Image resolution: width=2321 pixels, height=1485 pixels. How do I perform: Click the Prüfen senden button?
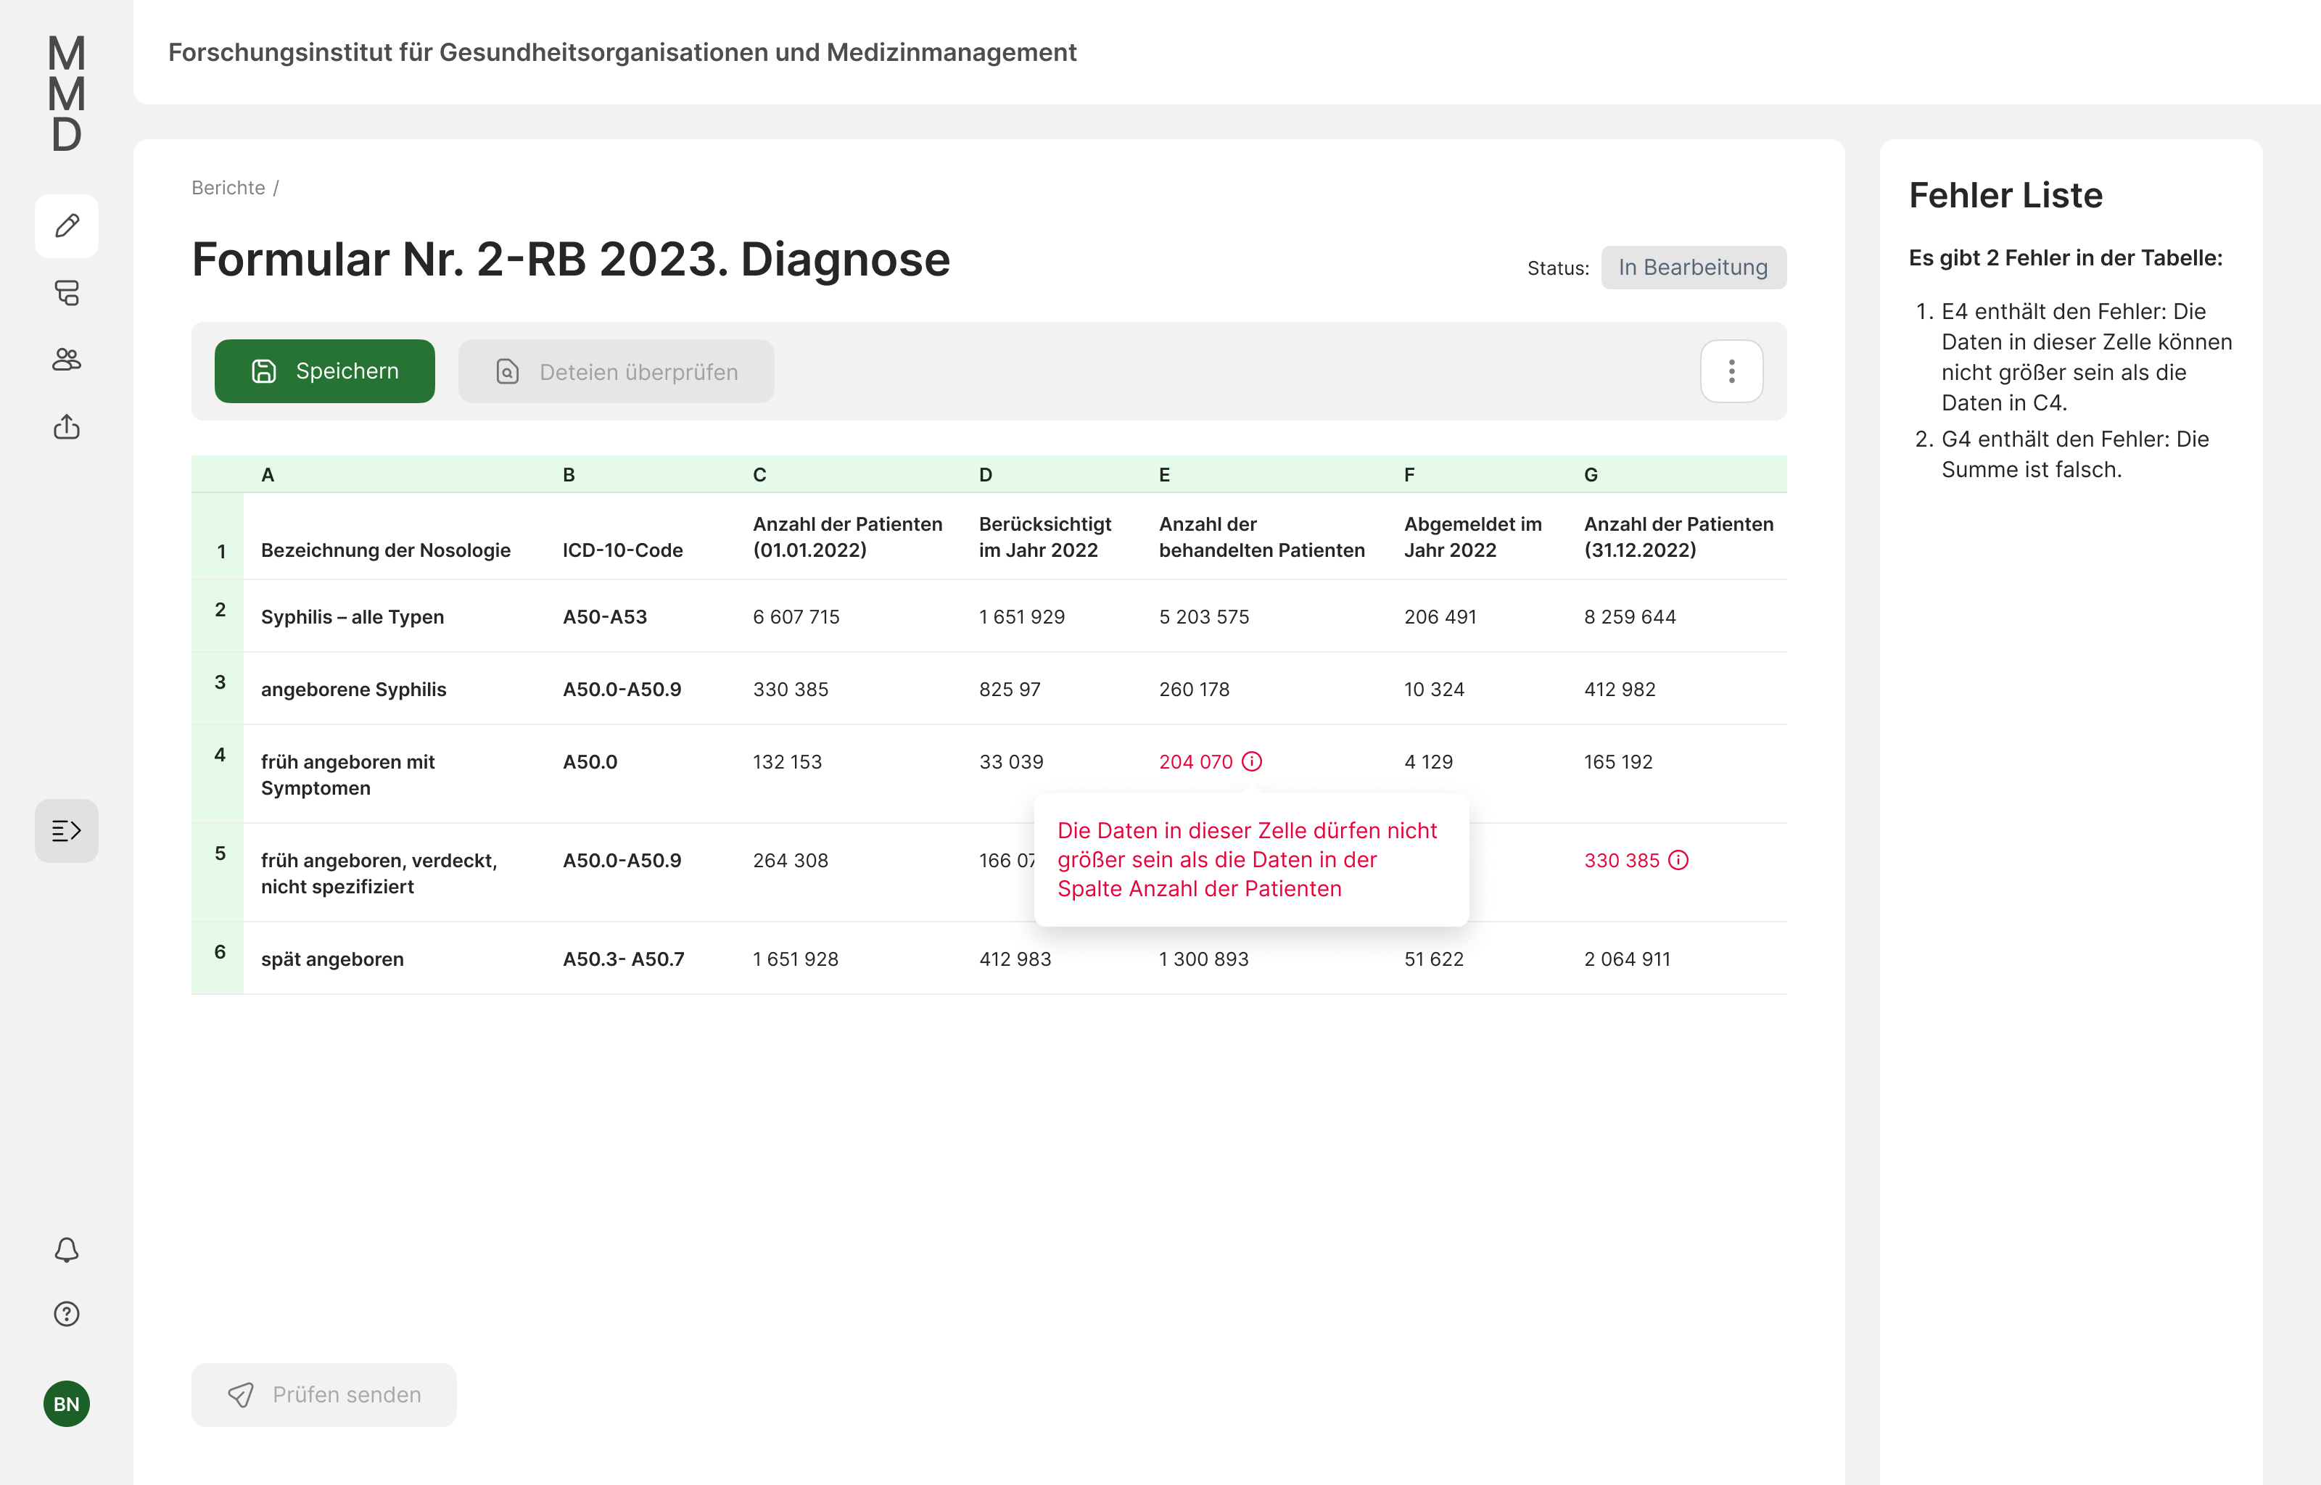[324, 1394]
